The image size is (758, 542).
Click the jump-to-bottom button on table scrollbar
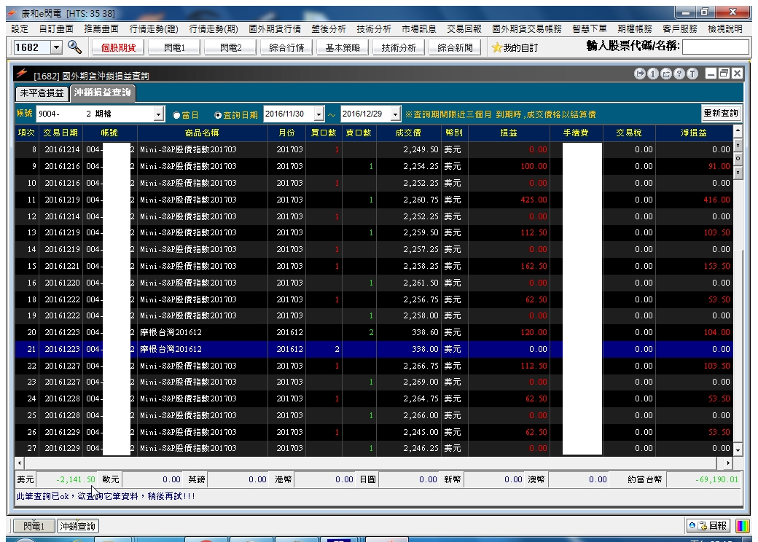(738, 173)
